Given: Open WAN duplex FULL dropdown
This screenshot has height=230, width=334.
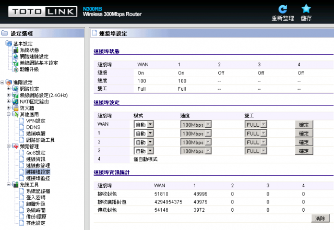Looking at the screenshot, I should tap(256, 124).
